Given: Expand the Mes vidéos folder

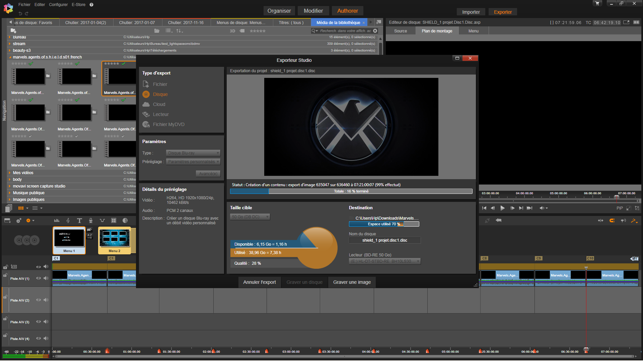Looking at the screenshot, I should 10,173.
